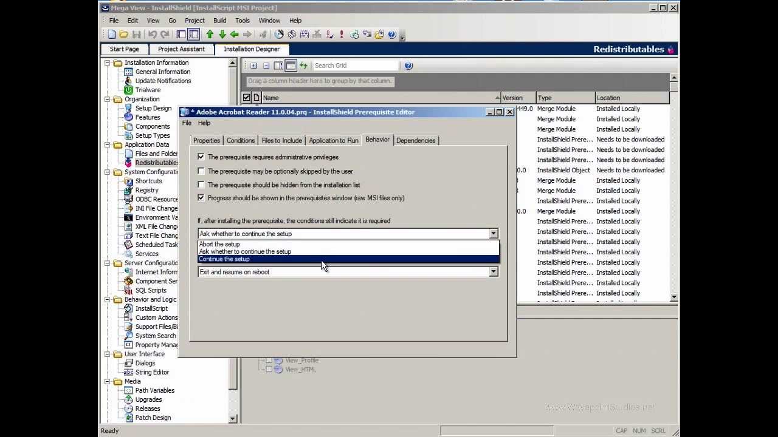Click the New project toolbar icon

[112, 35]
